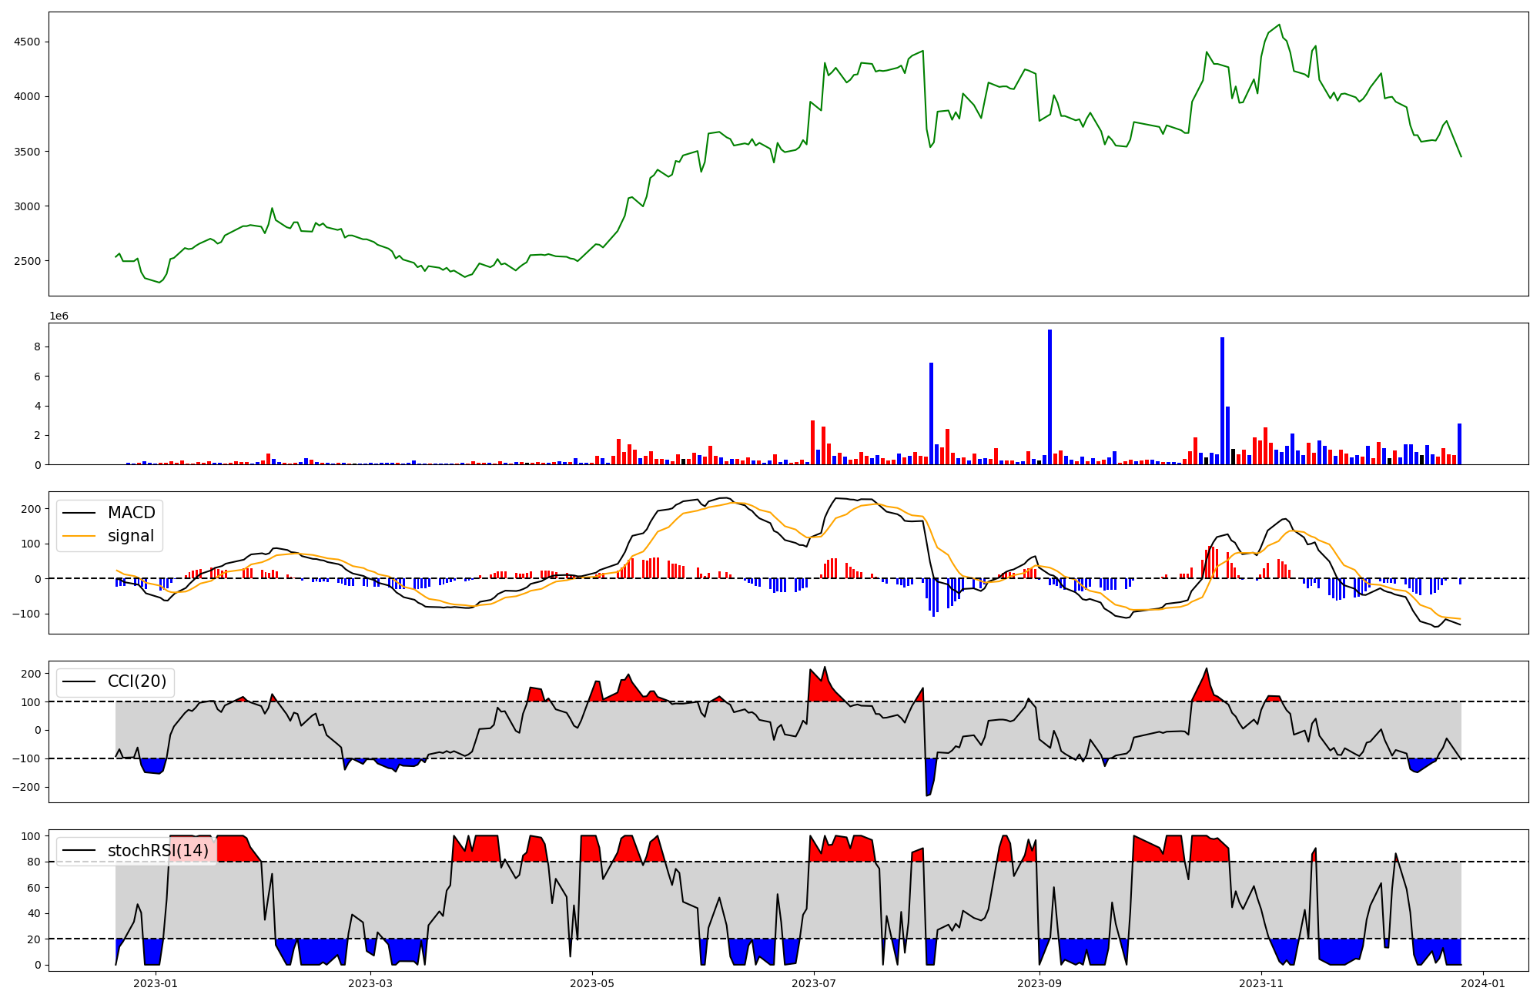Image resolution: width=1540 pixels, height=1001 pixels.
Task: Click the stochRSI axis label 80
Action: 32,862
